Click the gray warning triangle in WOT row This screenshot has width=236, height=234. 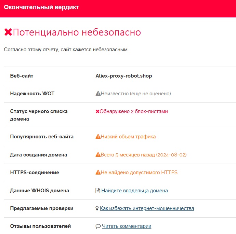coord(98,94)
